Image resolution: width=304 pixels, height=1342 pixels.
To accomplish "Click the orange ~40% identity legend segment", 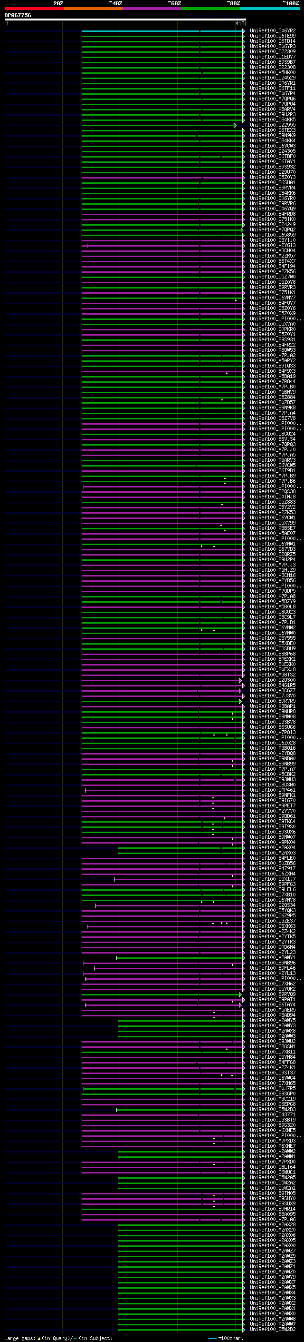I will tap(93, 9).
